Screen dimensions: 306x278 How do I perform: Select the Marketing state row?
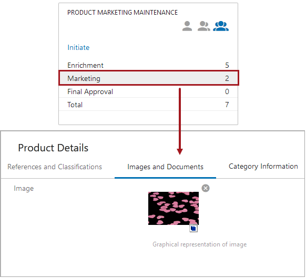148,78
